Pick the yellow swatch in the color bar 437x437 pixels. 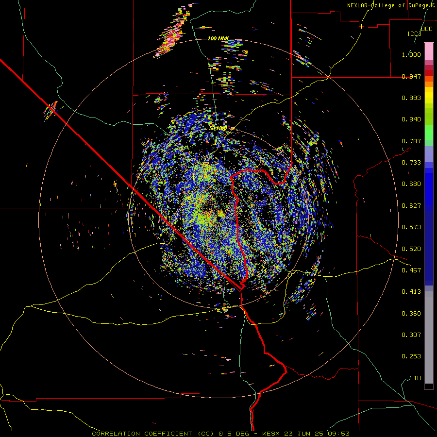click(x=429, y=95)
